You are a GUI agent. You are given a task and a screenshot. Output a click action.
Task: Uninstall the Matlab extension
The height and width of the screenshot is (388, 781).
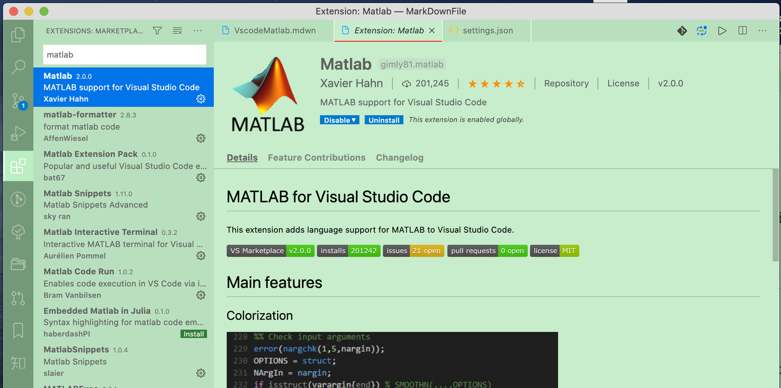(x=383, y=120)
